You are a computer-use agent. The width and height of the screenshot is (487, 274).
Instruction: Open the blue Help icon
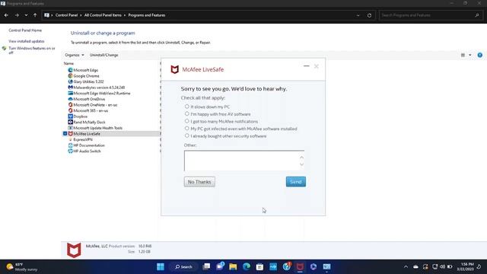(480, 55)
